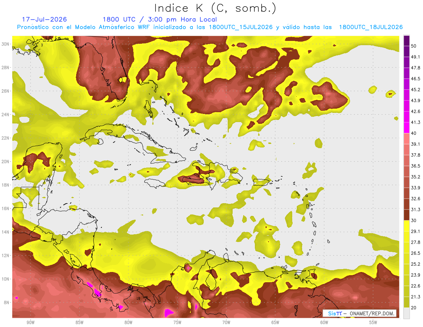This screenshot has width=423, height=327.
Task: Click the colorbar value 49.1
Action: pos(416,57)
